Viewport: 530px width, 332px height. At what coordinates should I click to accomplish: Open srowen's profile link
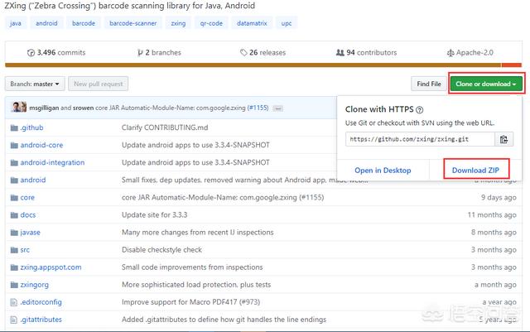pos(83,108)
